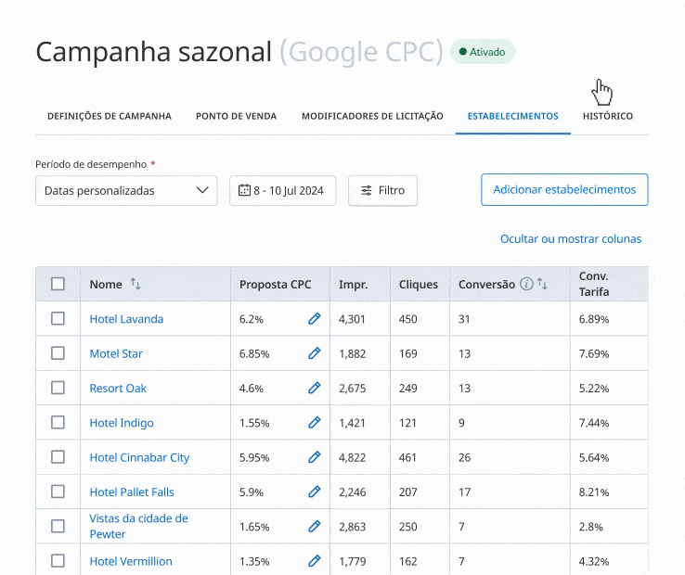This screenshot has width=685, height=575.
Task: Open the 8 - 10 Jul 2024 date picker
Action: click(282, 190)
